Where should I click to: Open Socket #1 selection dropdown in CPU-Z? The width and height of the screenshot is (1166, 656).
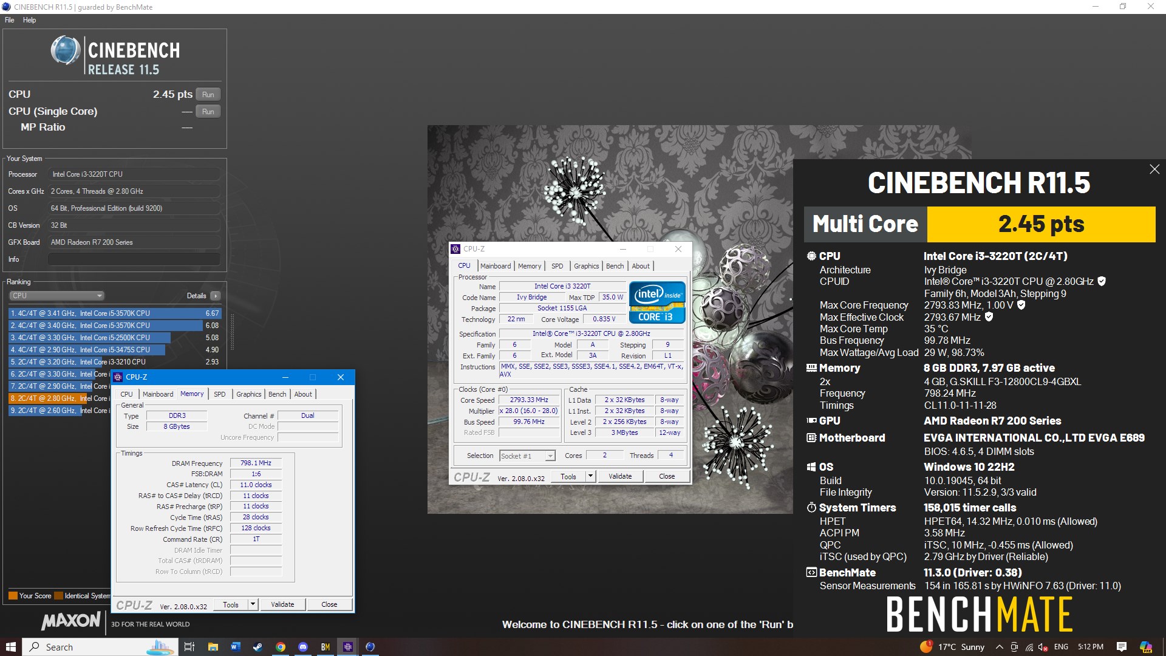point(527,456)
